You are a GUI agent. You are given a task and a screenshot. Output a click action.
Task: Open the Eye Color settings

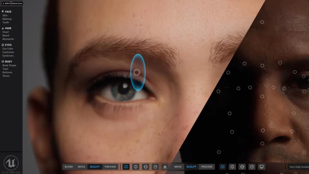click(x=8, y=49)
